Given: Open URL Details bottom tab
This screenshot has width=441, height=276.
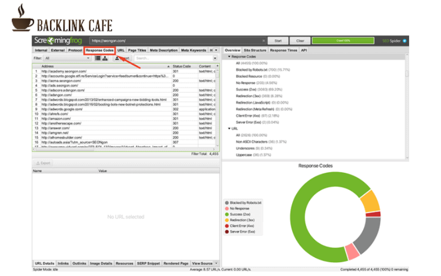Looking at the screenshot, I should [x=45, y=263].
